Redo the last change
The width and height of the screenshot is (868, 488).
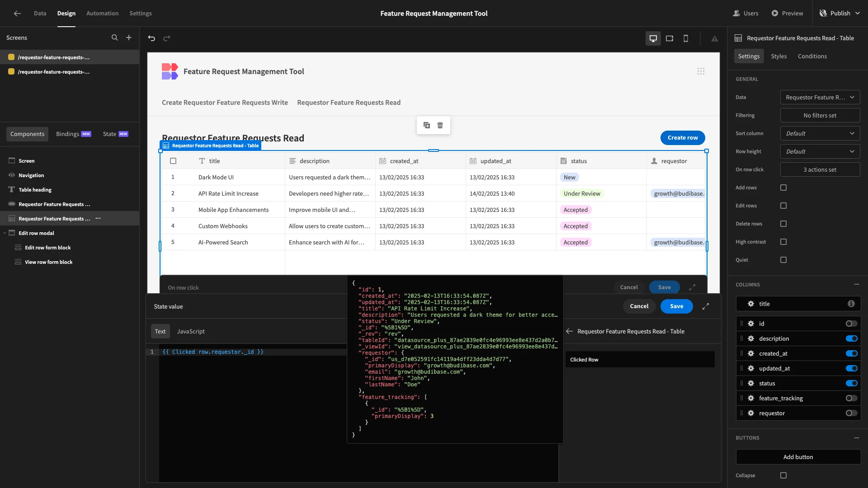click(x=167, y=38)
